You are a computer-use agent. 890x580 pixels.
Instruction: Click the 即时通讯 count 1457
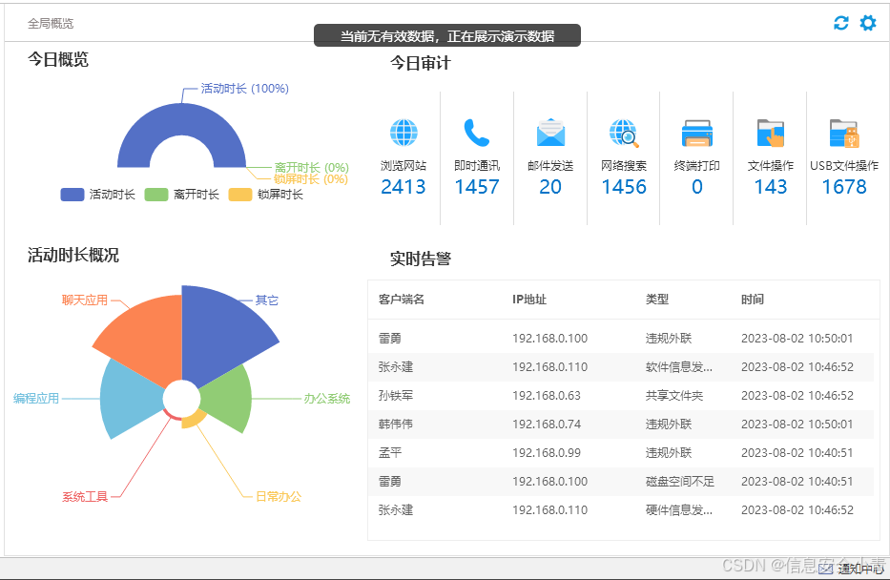point(477,187)
